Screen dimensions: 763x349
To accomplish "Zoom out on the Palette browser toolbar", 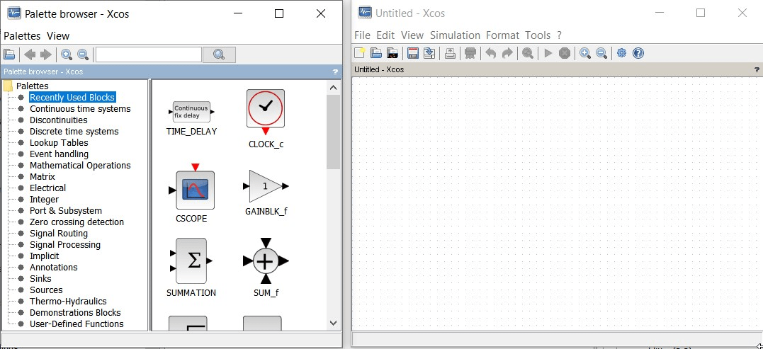I will (83, 55).
